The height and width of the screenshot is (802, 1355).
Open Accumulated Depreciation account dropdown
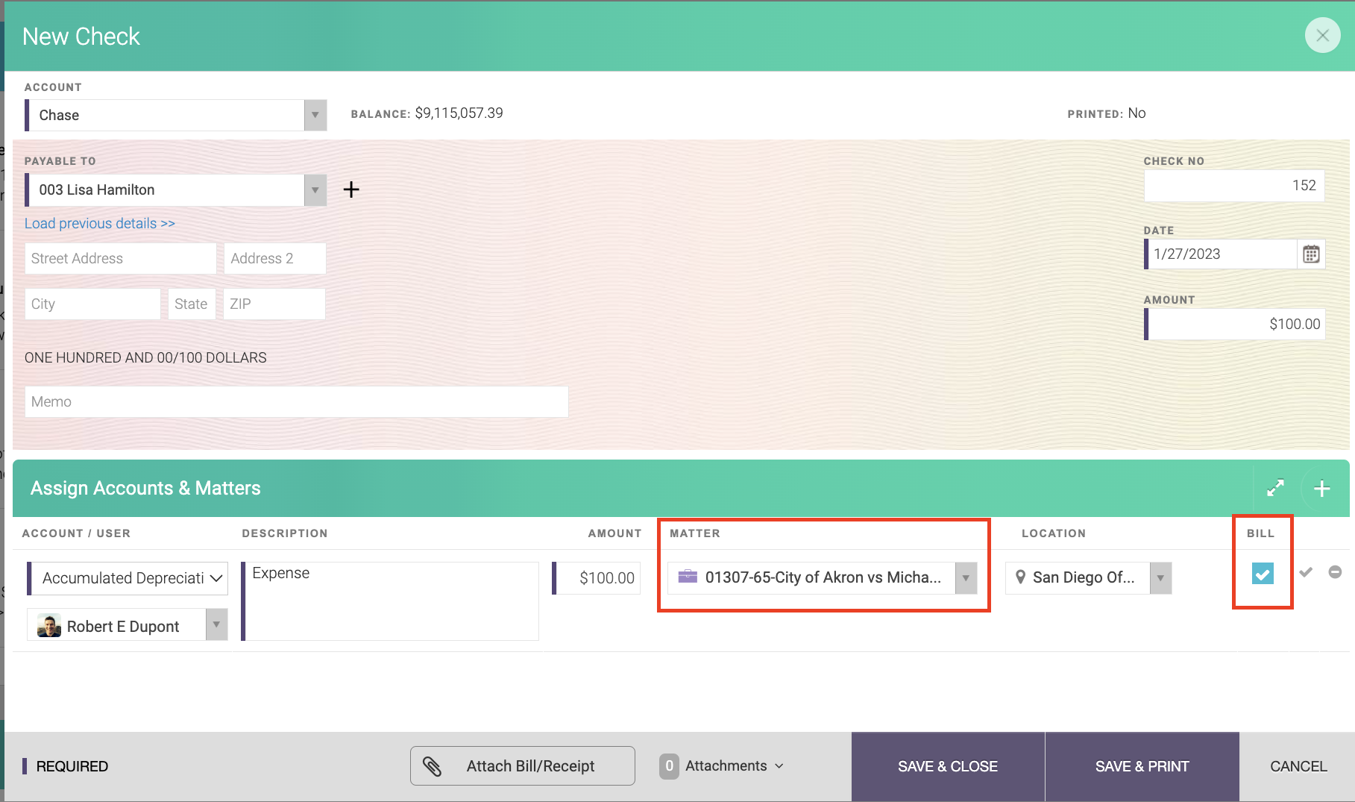point(128,578)
